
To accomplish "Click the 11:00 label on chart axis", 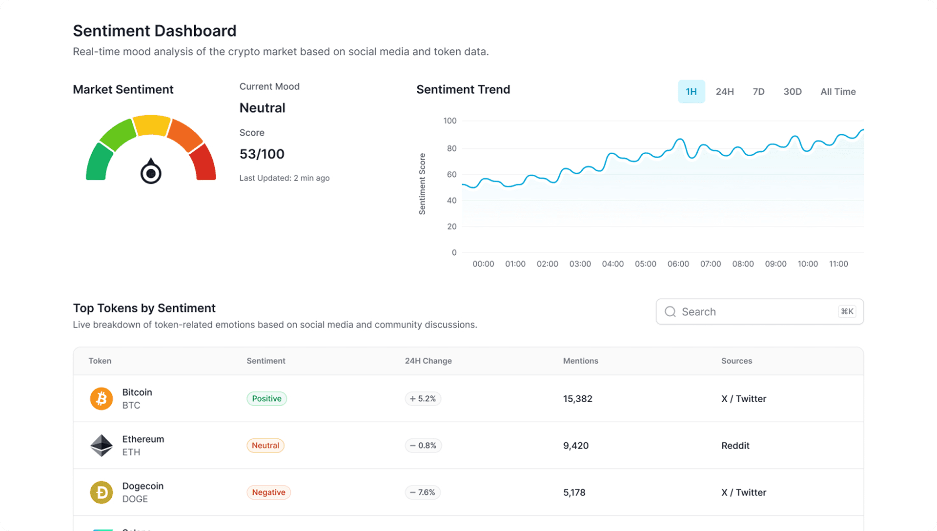I will click(838, 264).
